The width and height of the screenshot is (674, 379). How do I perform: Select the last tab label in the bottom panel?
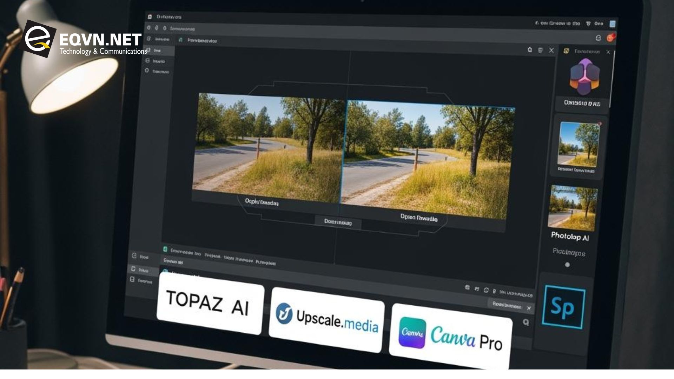(266, 262)
